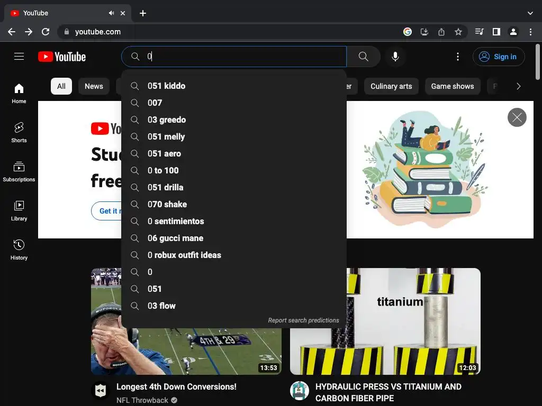
Task: Choose the '051 aero' suggestion
Action: pos(234,154)
